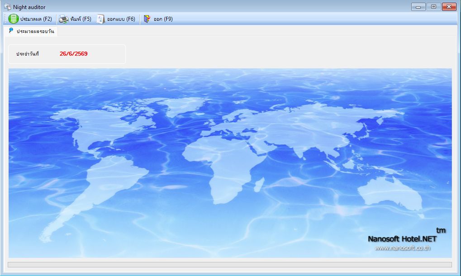Viewport: 461px width, 276px height.
Task: Choose ออก (F9) to exit
Action: [158, 19]
